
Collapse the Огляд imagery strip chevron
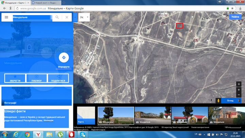[x=239, y=101]
